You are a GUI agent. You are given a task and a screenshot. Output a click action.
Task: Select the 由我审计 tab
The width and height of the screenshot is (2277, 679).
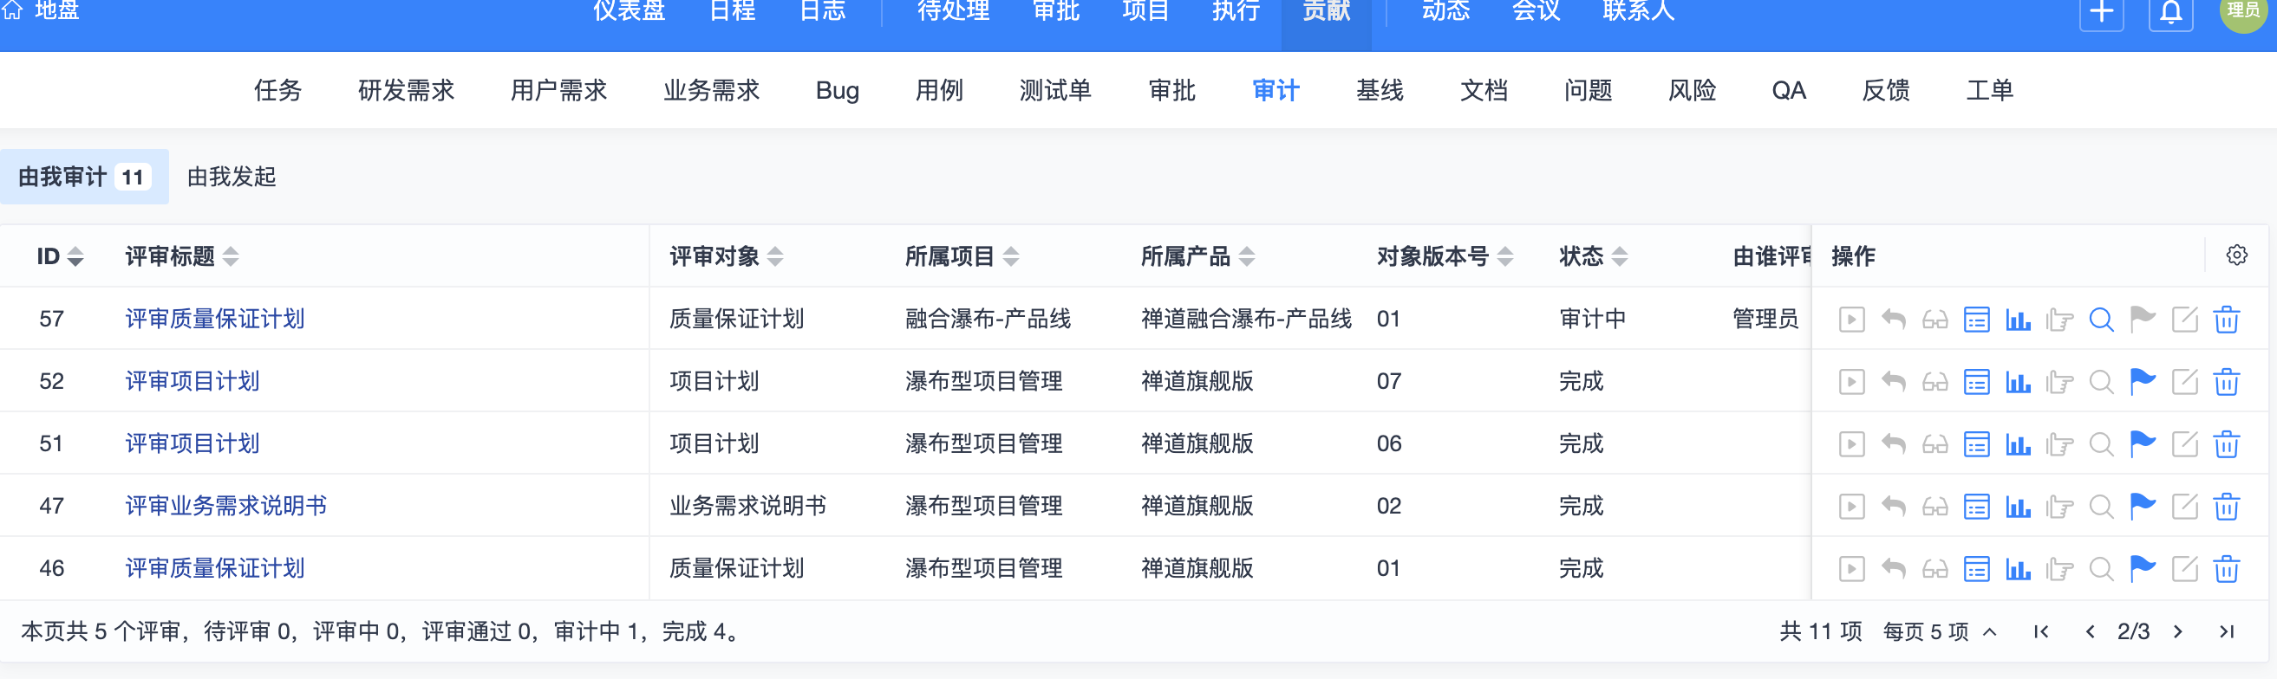pos(84,177)
